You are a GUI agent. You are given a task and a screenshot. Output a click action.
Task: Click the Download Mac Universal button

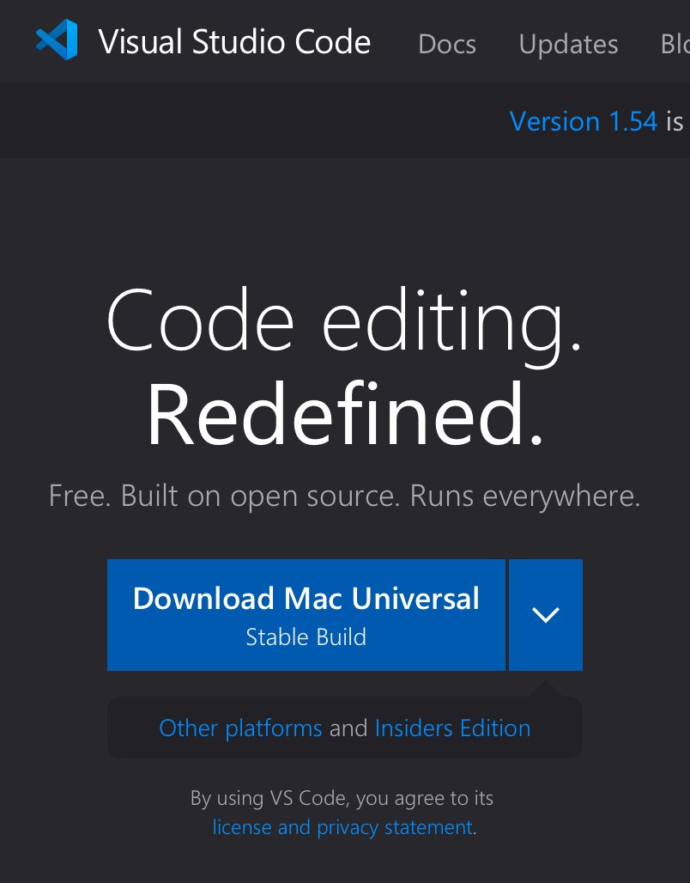(306, 600)
